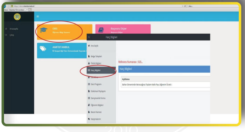
Task: Click the browser refresh icon
Action: click(x=185, y=6)
